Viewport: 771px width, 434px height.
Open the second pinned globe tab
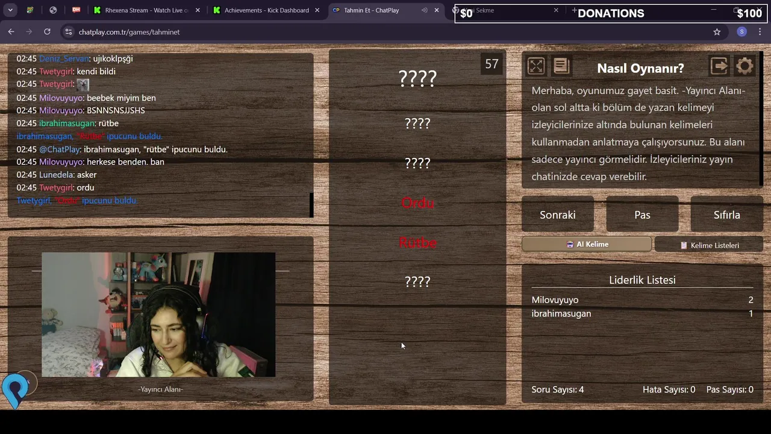pyautogui.click(x=53, y=10)
